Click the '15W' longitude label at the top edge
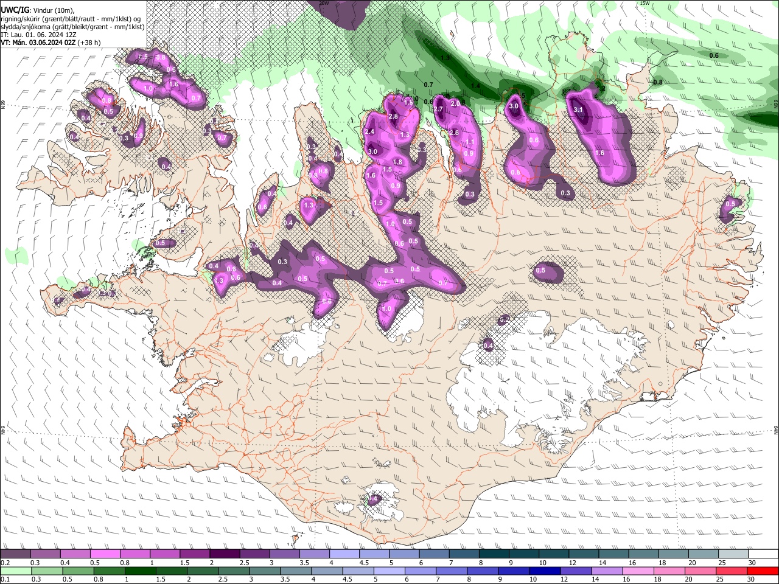Screen dimensions: 779x584 click(x=645, y=3)
